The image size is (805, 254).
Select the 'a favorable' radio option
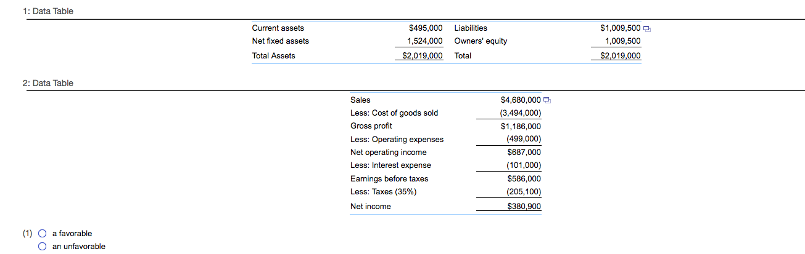click(x=42, y=234)
